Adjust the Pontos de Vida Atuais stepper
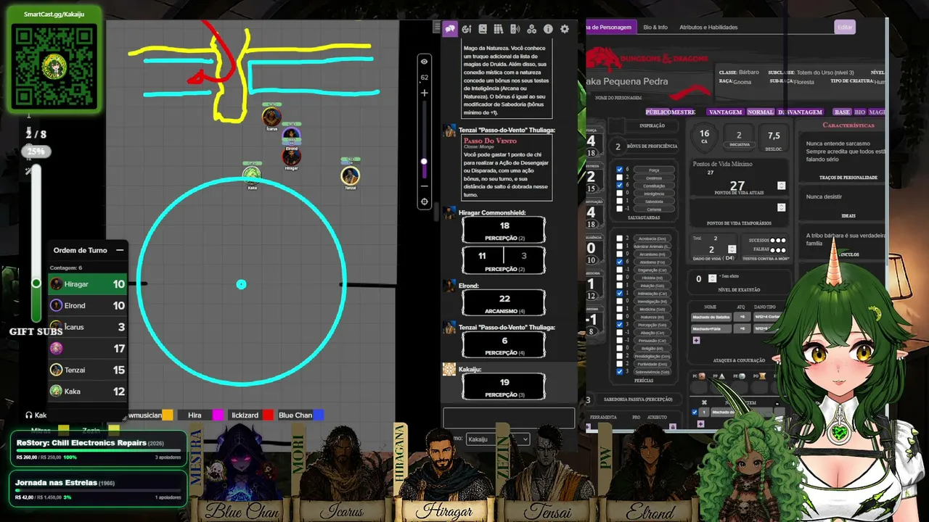 click(x=782, y=186)
